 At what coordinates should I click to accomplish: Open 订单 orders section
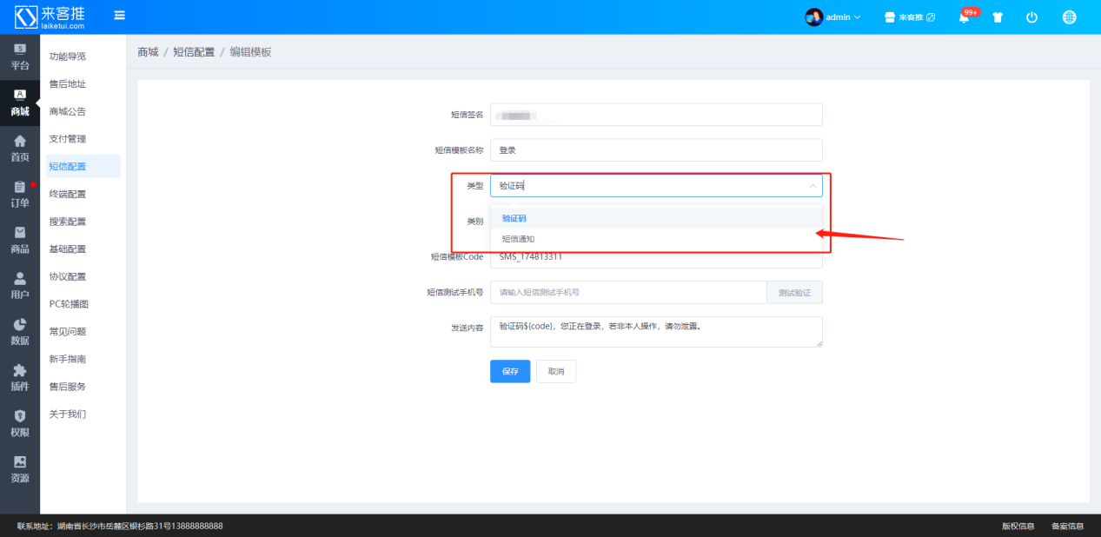20,195
